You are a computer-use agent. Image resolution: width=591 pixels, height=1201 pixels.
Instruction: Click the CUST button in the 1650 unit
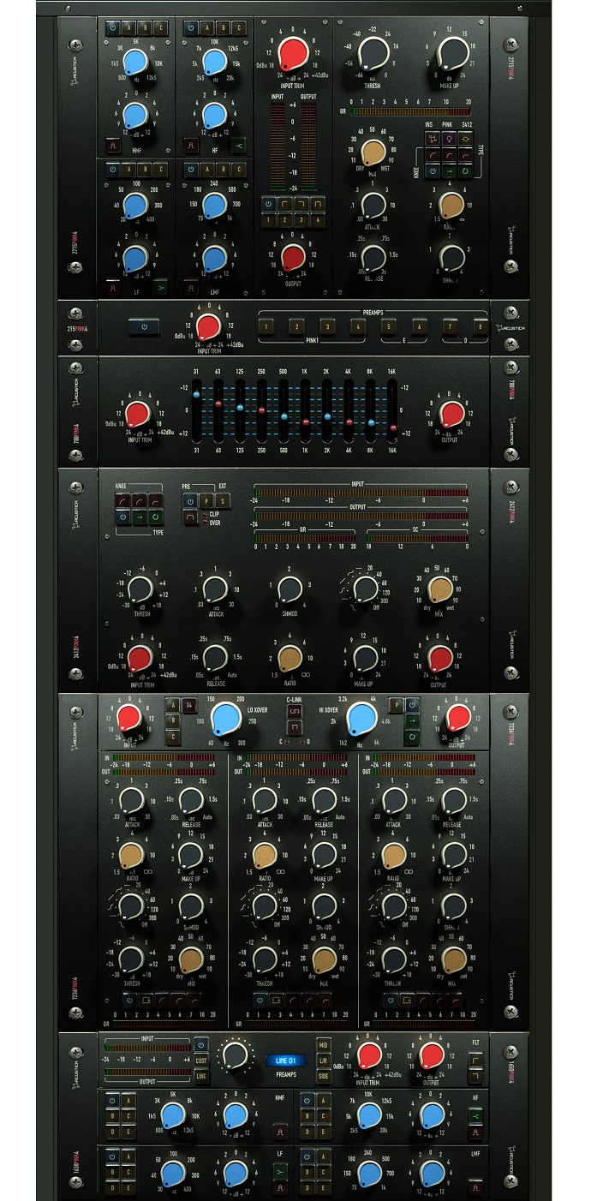click(201, 1061)
